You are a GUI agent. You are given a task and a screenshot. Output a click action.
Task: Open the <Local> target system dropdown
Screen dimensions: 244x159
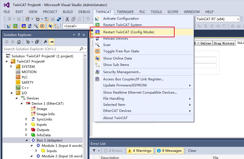pos(78,26)
